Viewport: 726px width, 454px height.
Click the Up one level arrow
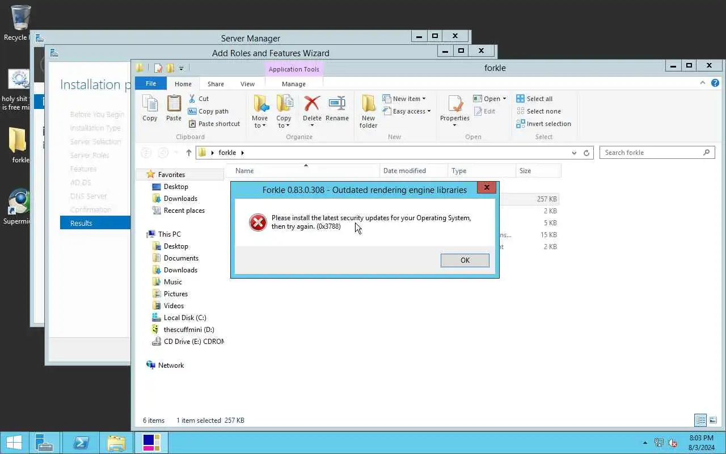click(188, 153)
